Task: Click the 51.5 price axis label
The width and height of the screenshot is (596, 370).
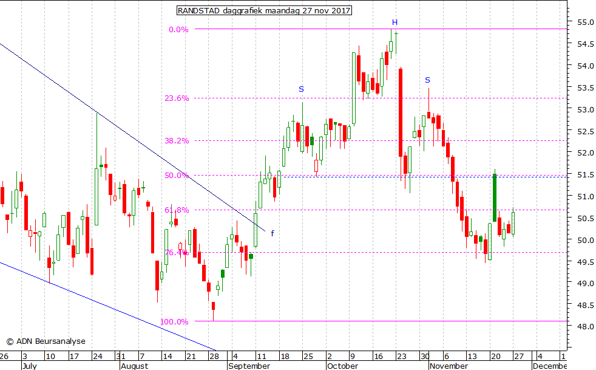Action: click(x=585, y=175)
